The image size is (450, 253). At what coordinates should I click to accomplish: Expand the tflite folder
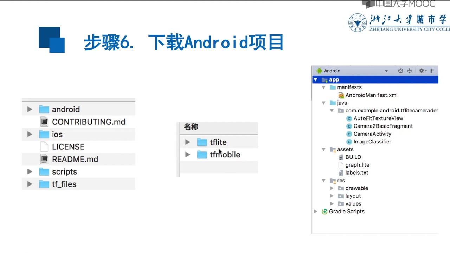point(188,142)
